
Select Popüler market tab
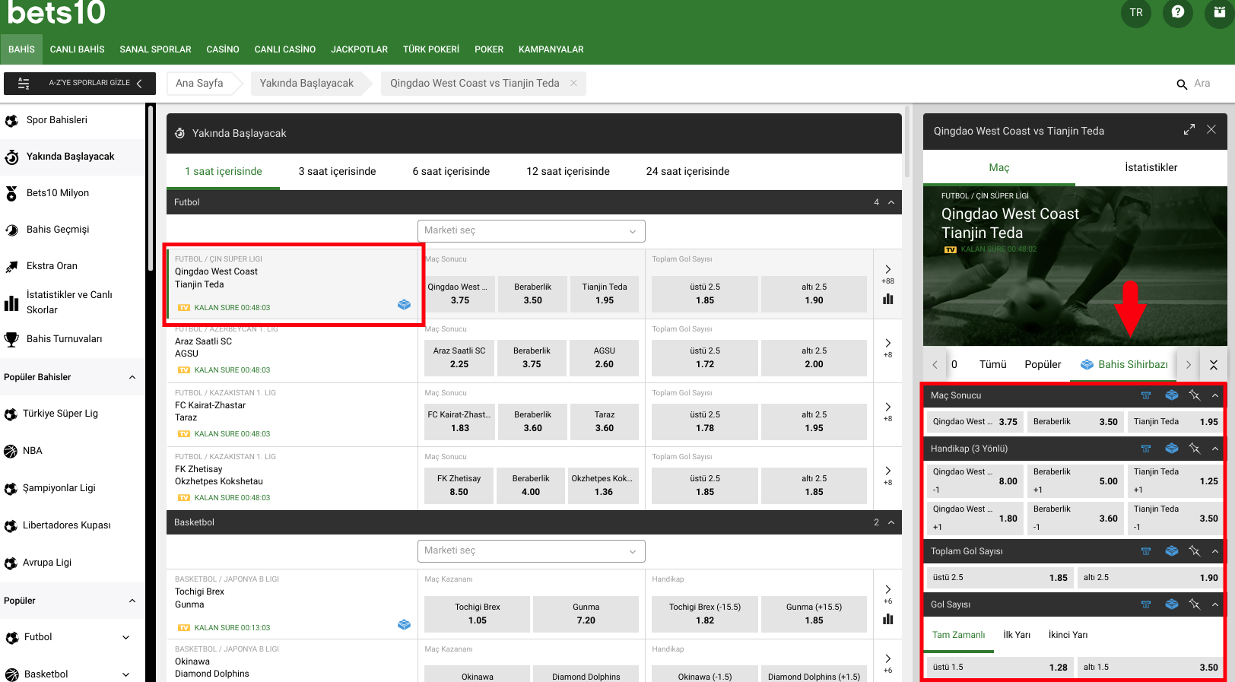pos(1043,365)
